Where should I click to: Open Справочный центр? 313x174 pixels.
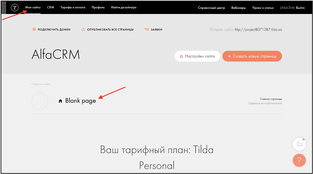click(212, 8)
